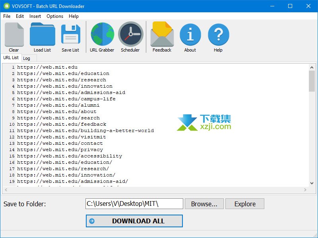The image size is (318, 238).
Task: Click the URL ending in /visitmit
Action: (x=62, y=137)
